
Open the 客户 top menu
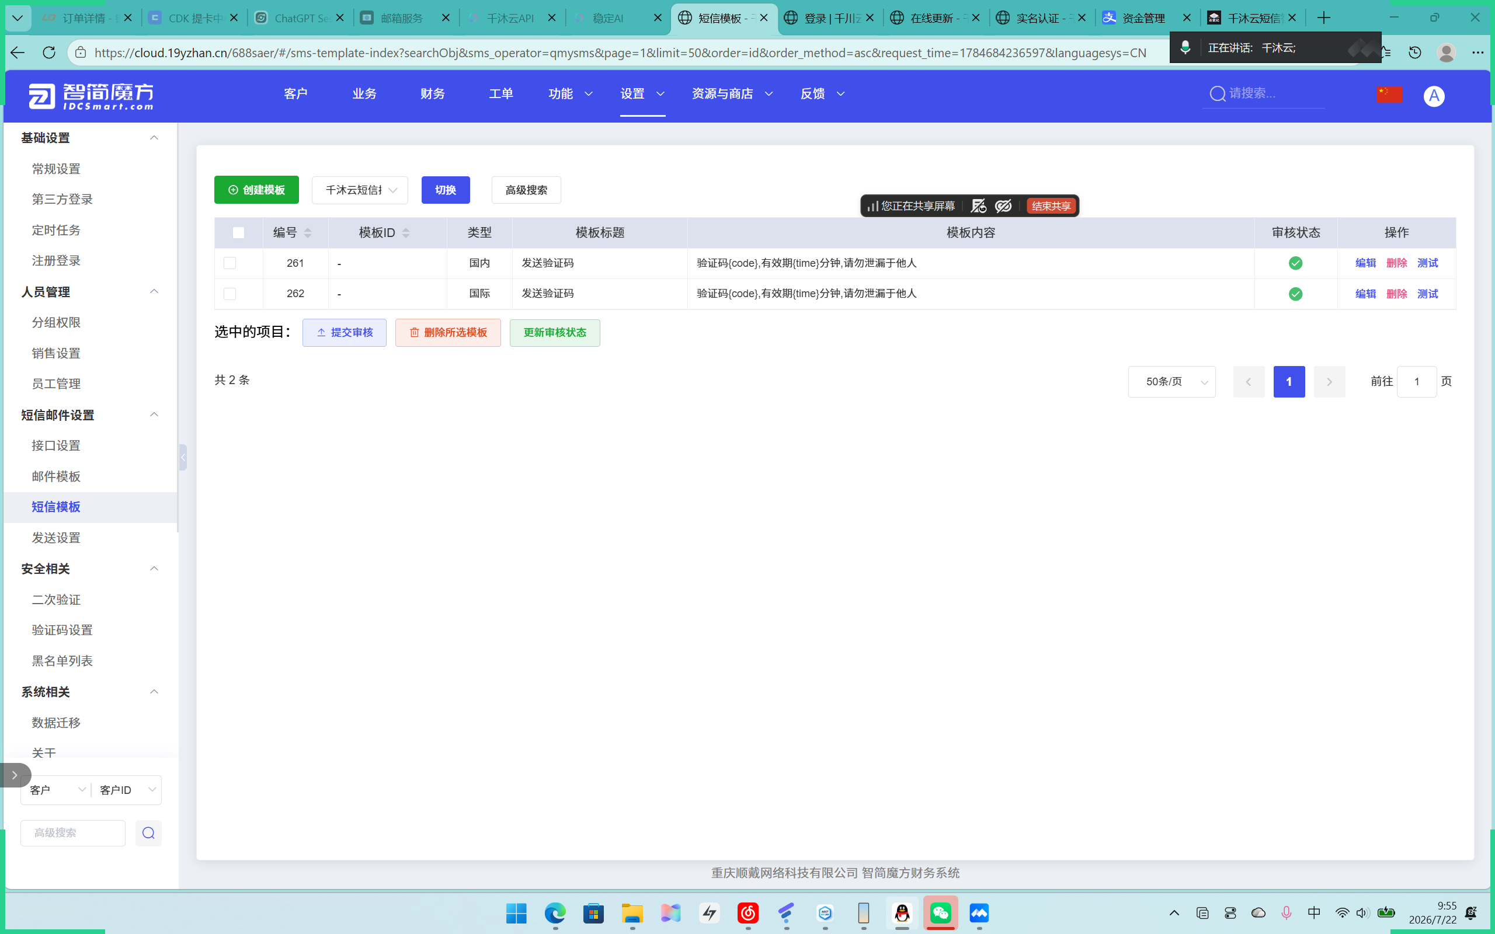point(295,94)
